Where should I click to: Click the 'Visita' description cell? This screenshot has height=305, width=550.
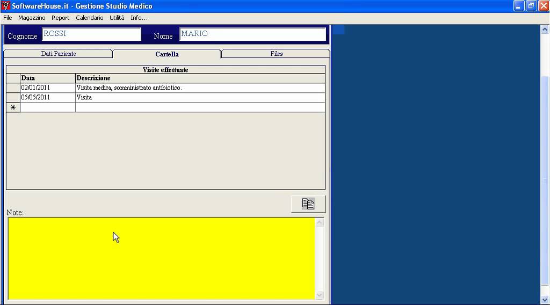click(200, 97)
